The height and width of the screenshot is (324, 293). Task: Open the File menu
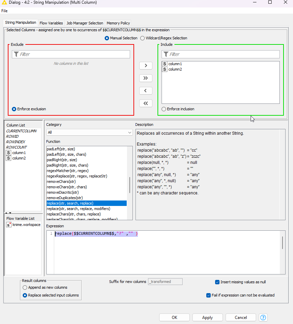click(x=4, y=11)
